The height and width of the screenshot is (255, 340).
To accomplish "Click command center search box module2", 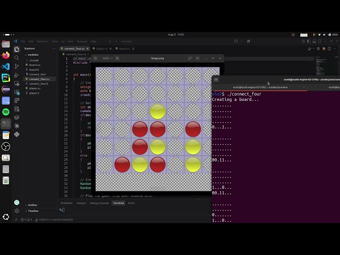I will (x=126, y=41).
